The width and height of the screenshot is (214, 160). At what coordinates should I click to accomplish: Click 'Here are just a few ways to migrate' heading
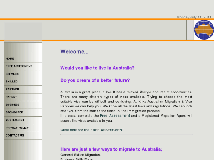111,149
